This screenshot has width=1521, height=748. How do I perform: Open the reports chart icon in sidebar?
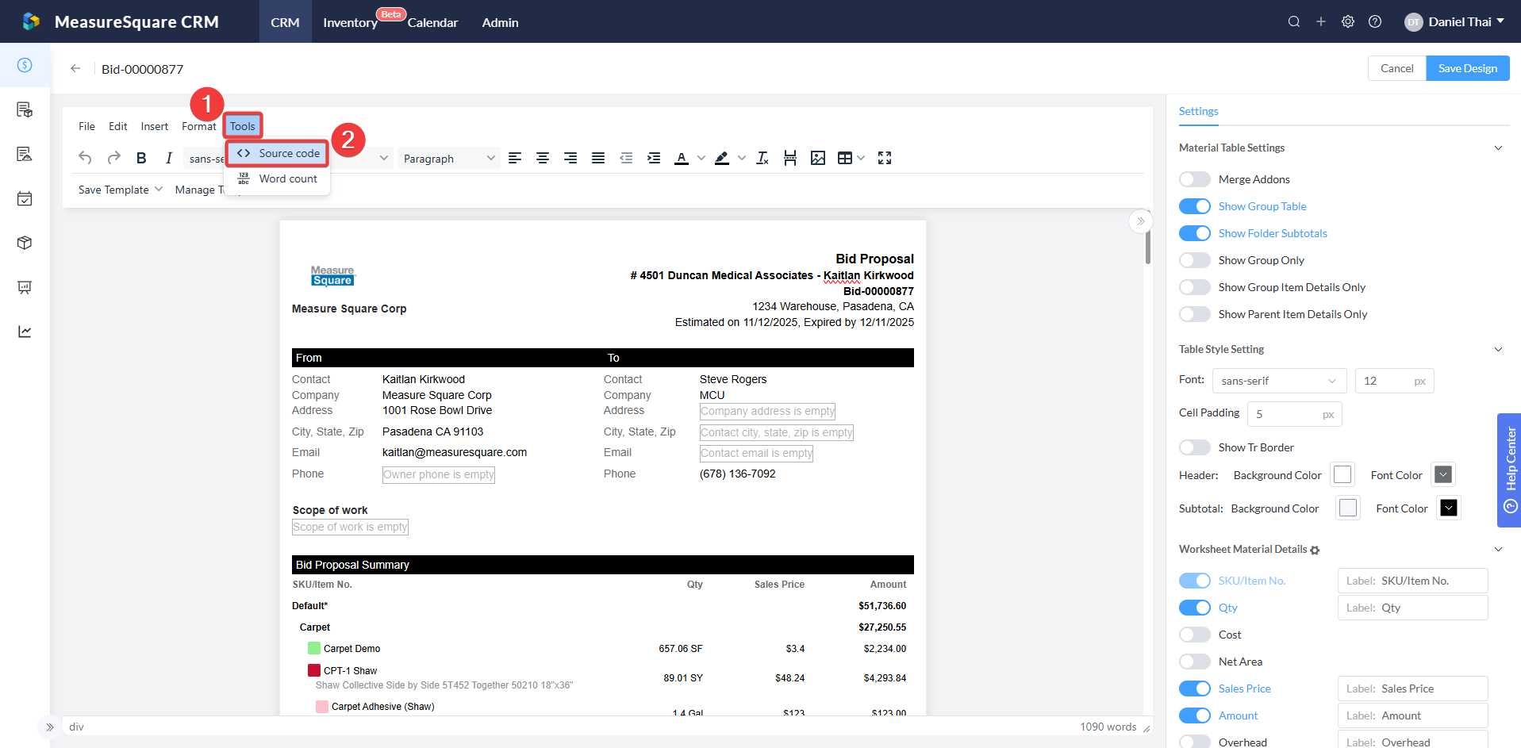pos(25,332)
